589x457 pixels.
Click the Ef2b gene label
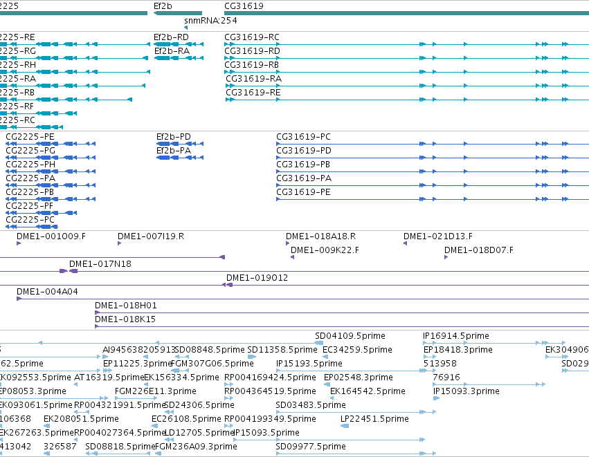tap(163, 6)
